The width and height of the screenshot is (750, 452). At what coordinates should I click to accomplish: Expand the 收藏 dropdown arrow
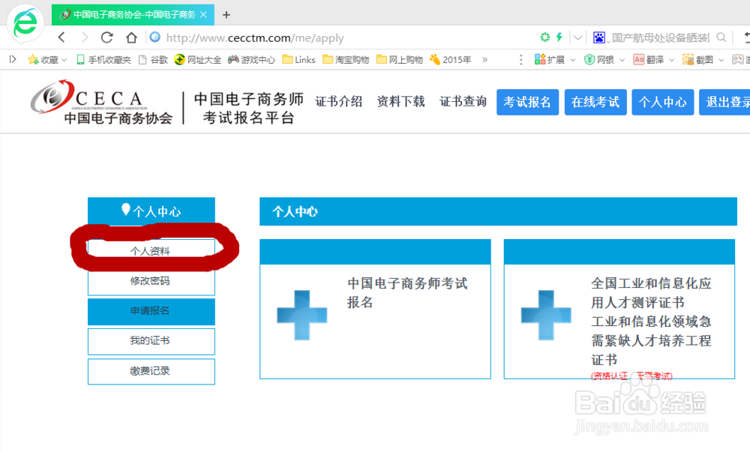(64, 60)
